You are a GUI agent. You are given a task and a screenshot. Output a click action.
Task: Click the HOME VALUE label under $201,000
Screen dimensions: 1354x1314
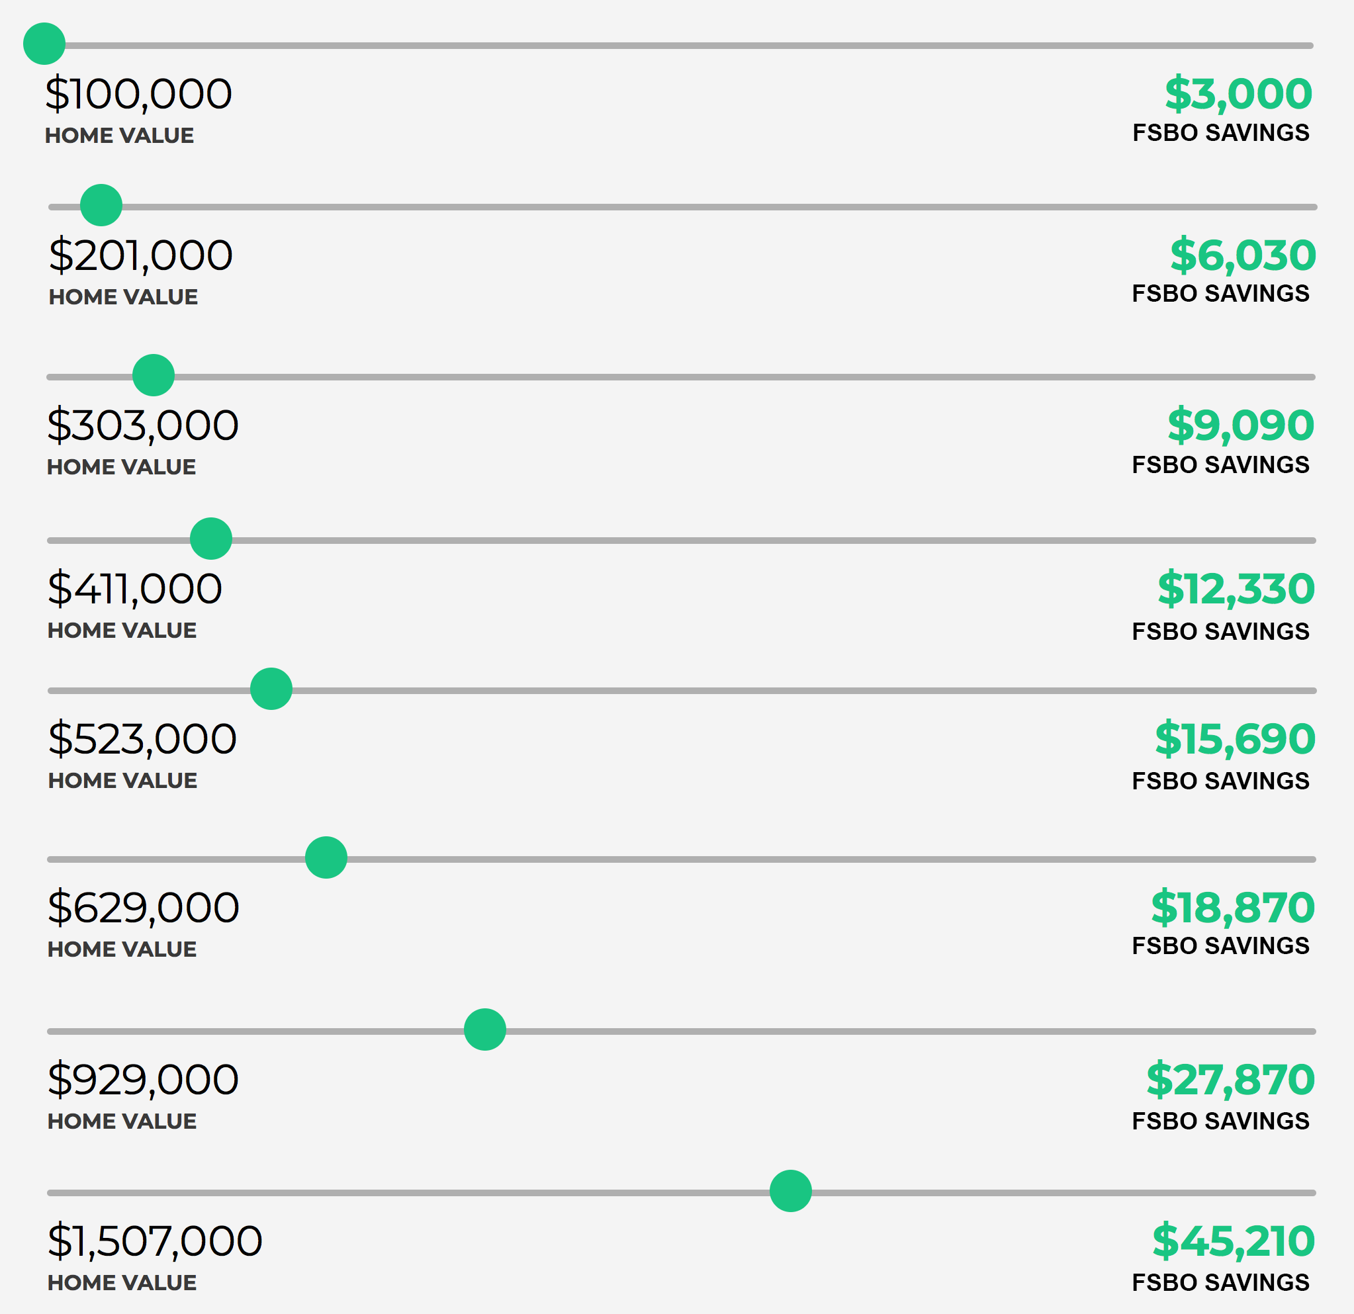pos(123,297)
